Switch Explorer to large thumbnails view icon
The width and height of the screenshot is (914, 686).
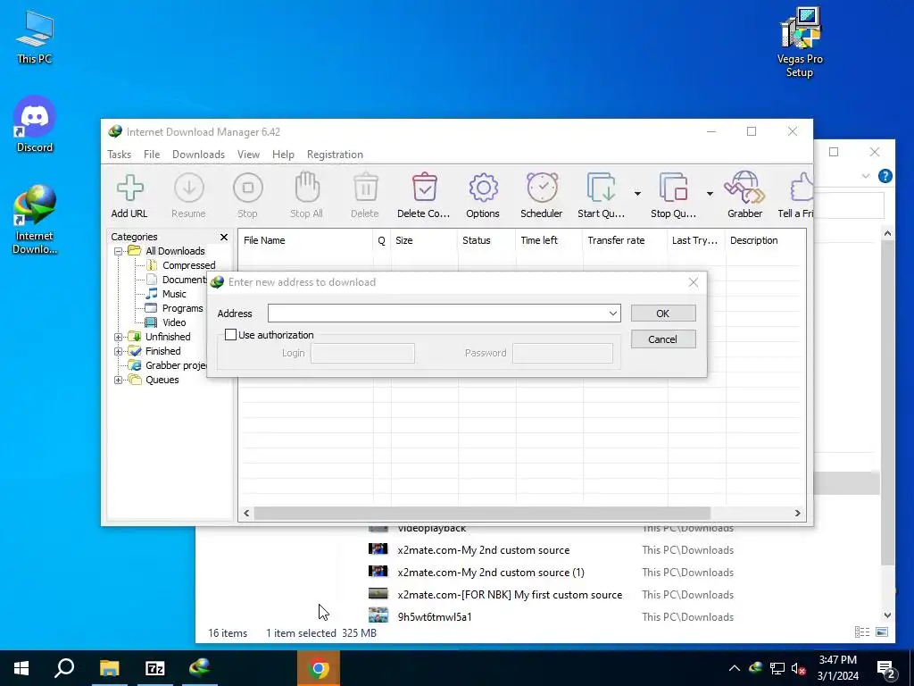coord(882,632)
